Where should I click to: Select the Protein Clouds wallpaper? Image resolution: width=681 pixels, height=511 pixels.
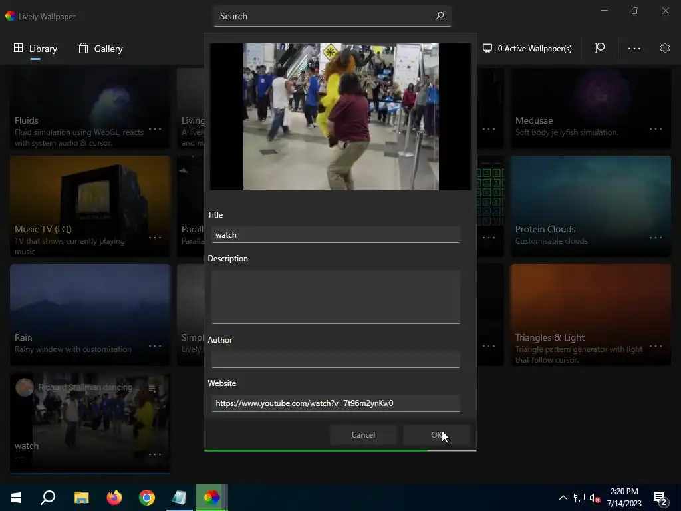tap(591, 206)
